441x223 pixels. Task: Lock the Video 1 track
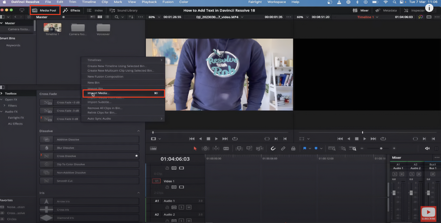pos(167,188)
